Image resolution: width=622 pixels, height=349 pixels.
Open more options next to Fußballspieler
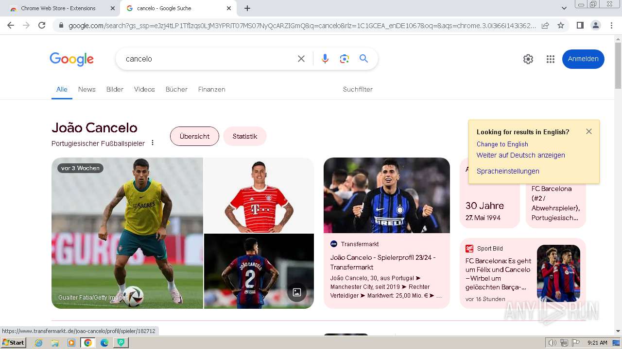point(153,143)
